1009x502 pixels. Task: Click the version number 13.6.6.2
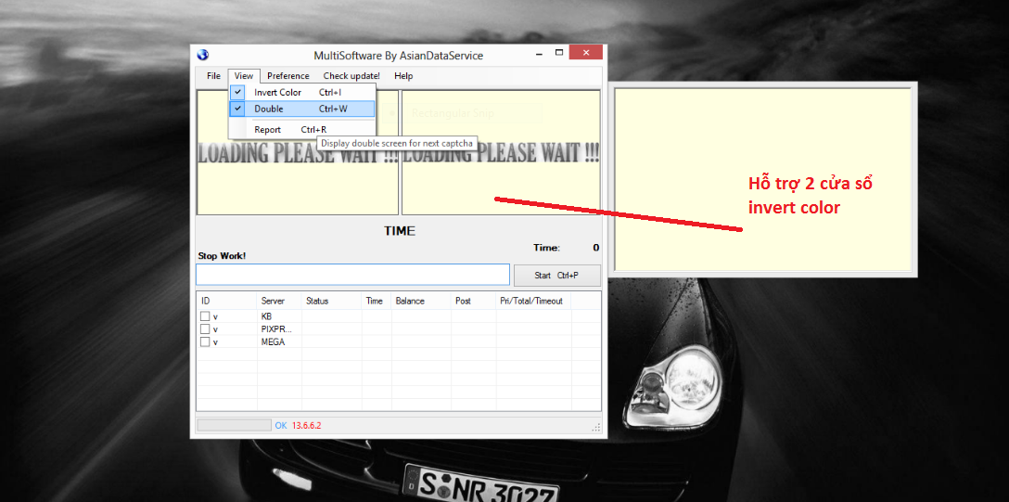tap(306, 425)
